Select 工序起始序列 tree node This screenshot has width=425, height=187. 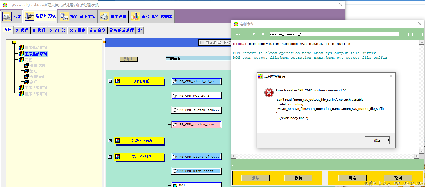pyautogui.click(x=36, y=54)
